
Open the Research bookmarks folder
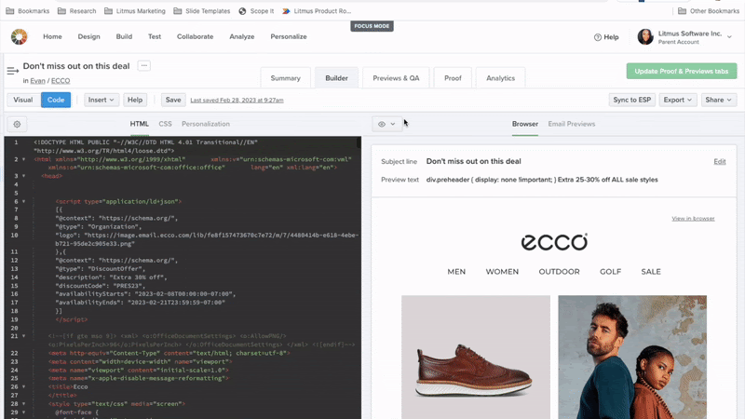coord(77,11)
